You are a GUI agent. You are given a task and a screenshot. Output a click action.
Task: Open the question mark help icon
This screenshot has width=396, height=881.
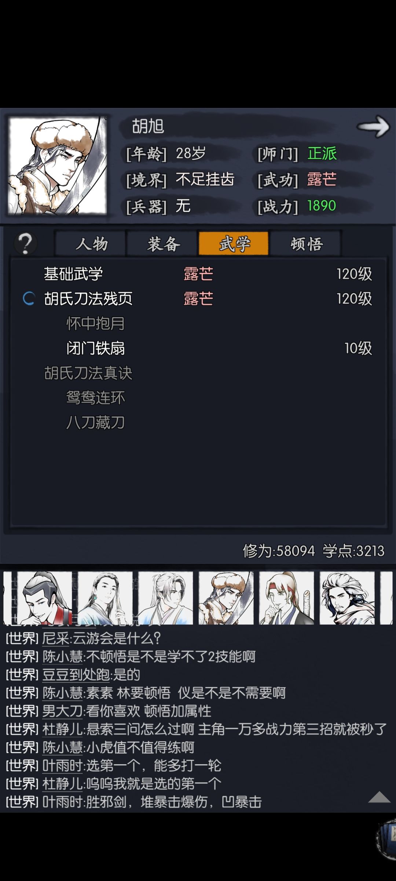(25, 243)
